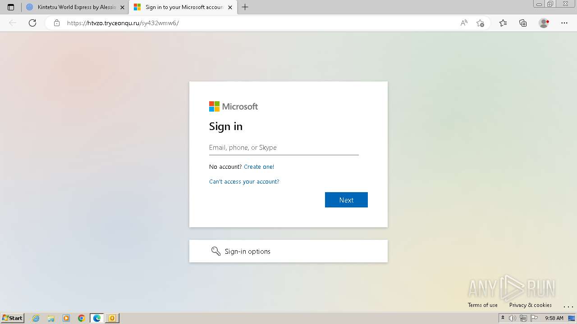
Task: Click the Next button
Action: pyautogui.click(x=346, y=200)
